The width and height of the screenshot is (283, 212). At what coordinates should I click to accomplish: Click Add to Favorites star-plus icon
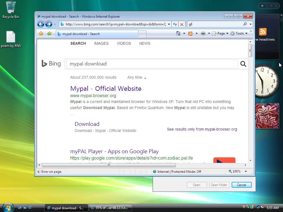click(x=49, y=33)
